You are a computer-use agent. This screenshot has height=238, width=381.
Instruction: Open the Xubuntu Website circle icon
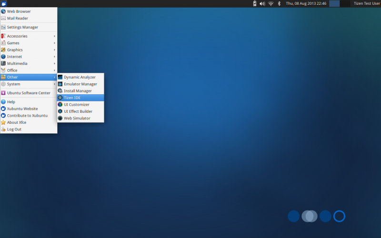tap(3, 109)
